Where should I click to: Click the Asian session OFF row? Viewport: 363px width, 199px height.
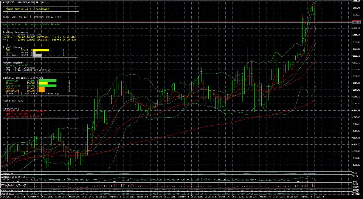22,35
